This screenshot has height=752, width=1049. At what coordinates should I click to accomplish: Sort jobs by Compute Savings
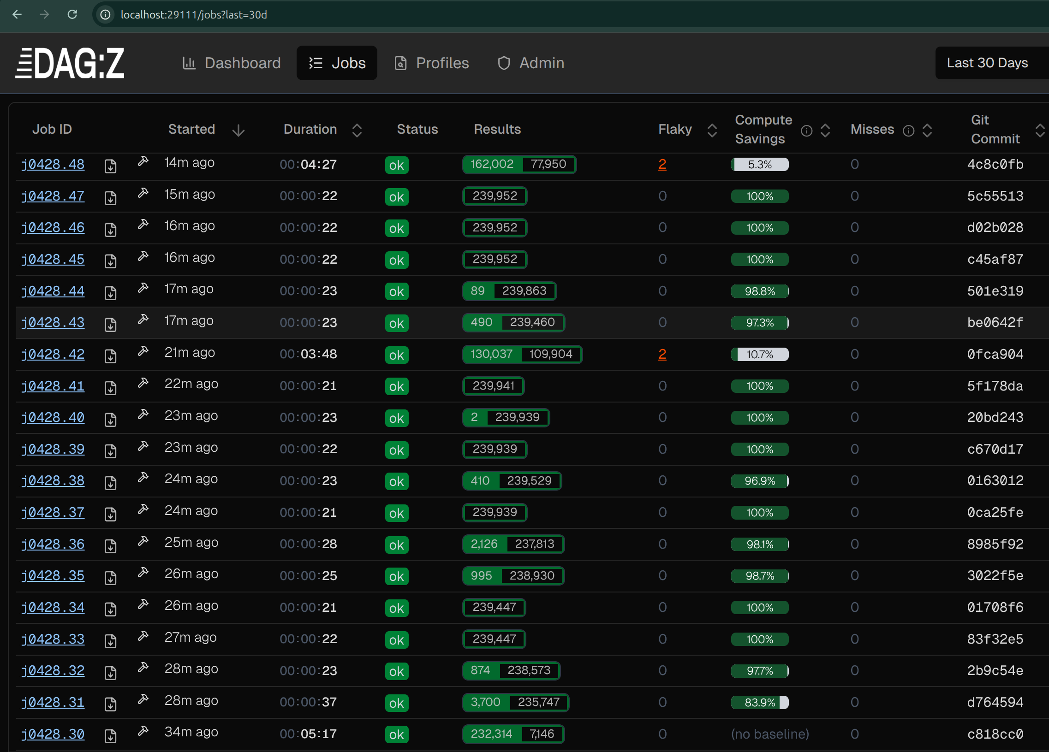[825, 130]
